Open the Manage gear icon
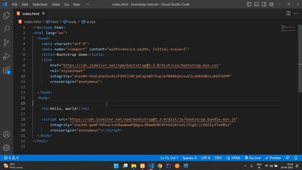The width and height of the screenshot is (302, 170). 6,148
